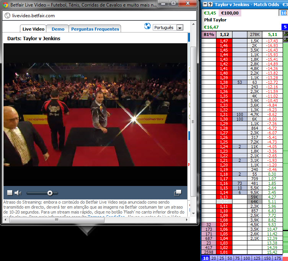The width and height of the screenshot is (288, 261).
Task: Select stake 75 at ladder bottom
Action: click(237, 258)
